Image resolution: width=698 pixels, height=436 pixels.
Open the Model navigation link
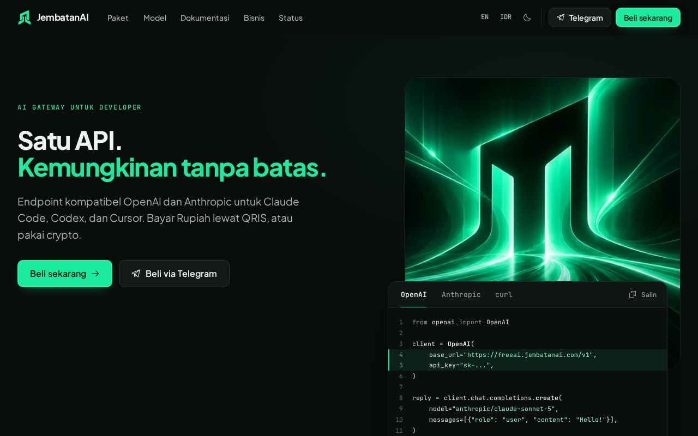click(x=155, y=18)
